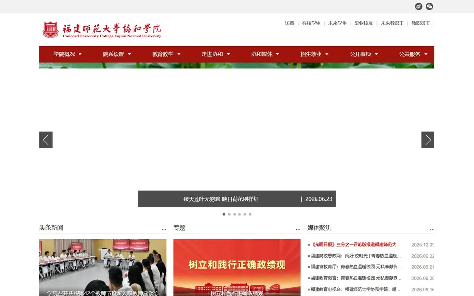Open more 媒体聚焦 via ellipsis
The height and width of the screenshot is (296, 474).
432,229
